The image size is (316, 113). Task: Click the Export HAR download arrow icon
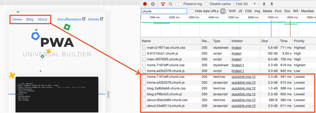click(272, 4)
